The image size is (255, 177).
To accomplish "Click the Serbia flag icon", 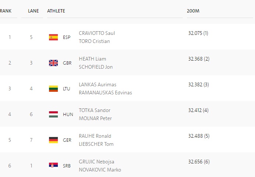I will tap(53, 166).
